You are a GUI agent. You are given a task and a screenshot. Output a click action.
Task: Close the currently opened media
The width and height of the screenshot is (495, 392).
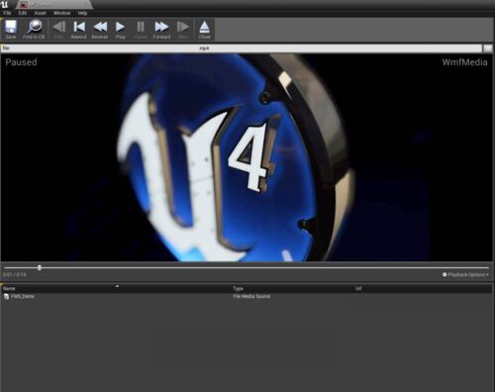coord(205,30)
